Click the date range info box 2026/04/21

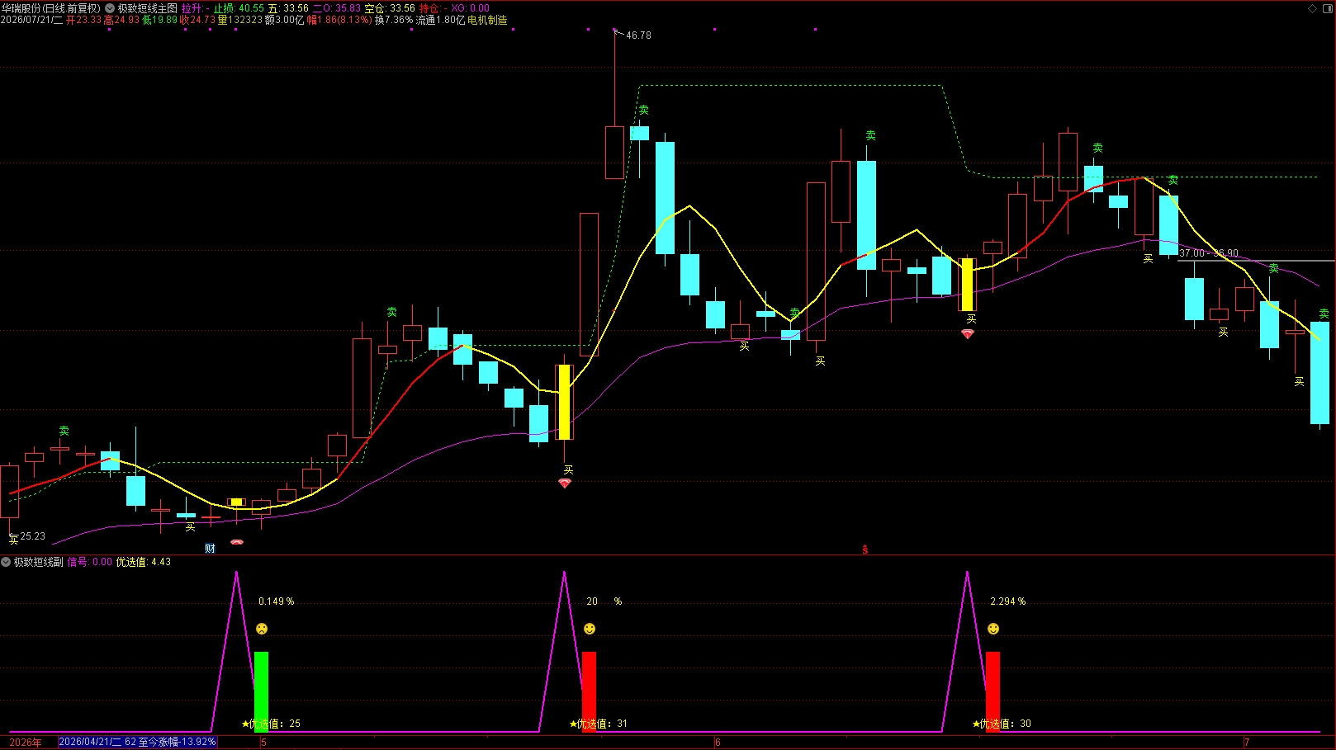(x=138, y=742)
